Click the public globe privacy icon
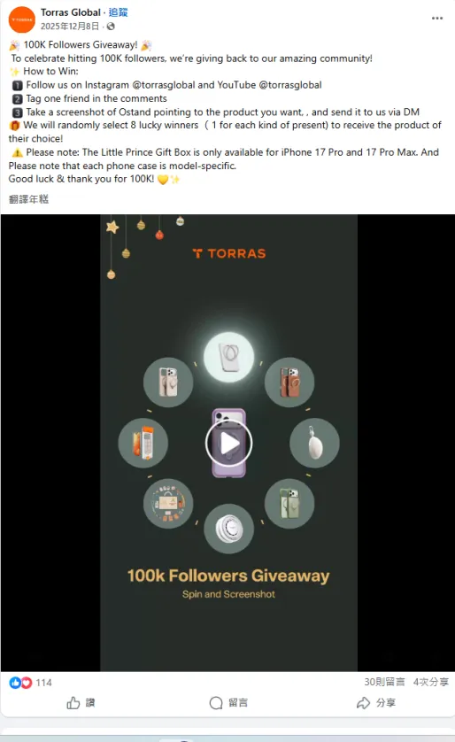The image size is (455, 742). coord(111,26)
